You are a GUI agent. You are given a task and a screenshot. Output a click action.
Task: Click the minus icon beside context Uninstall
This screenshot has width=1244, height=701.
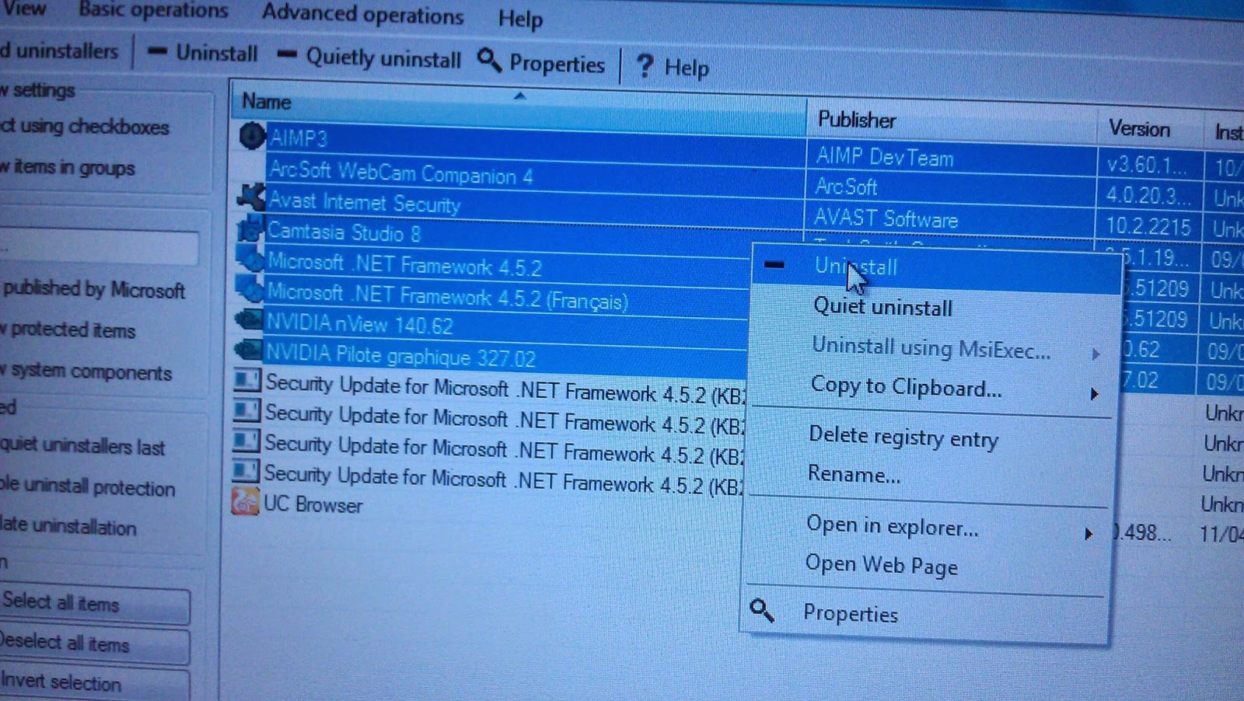774,264
